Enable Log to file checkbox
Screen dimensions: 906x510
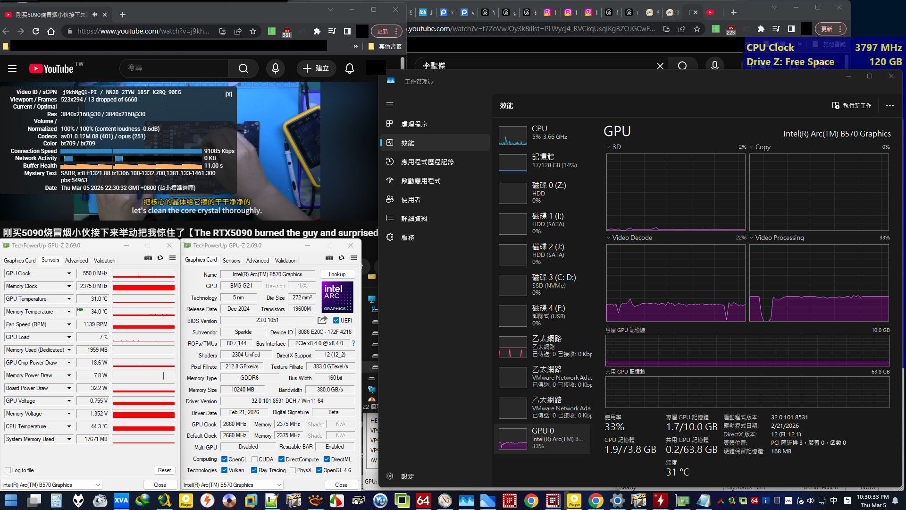coord(8,470)
